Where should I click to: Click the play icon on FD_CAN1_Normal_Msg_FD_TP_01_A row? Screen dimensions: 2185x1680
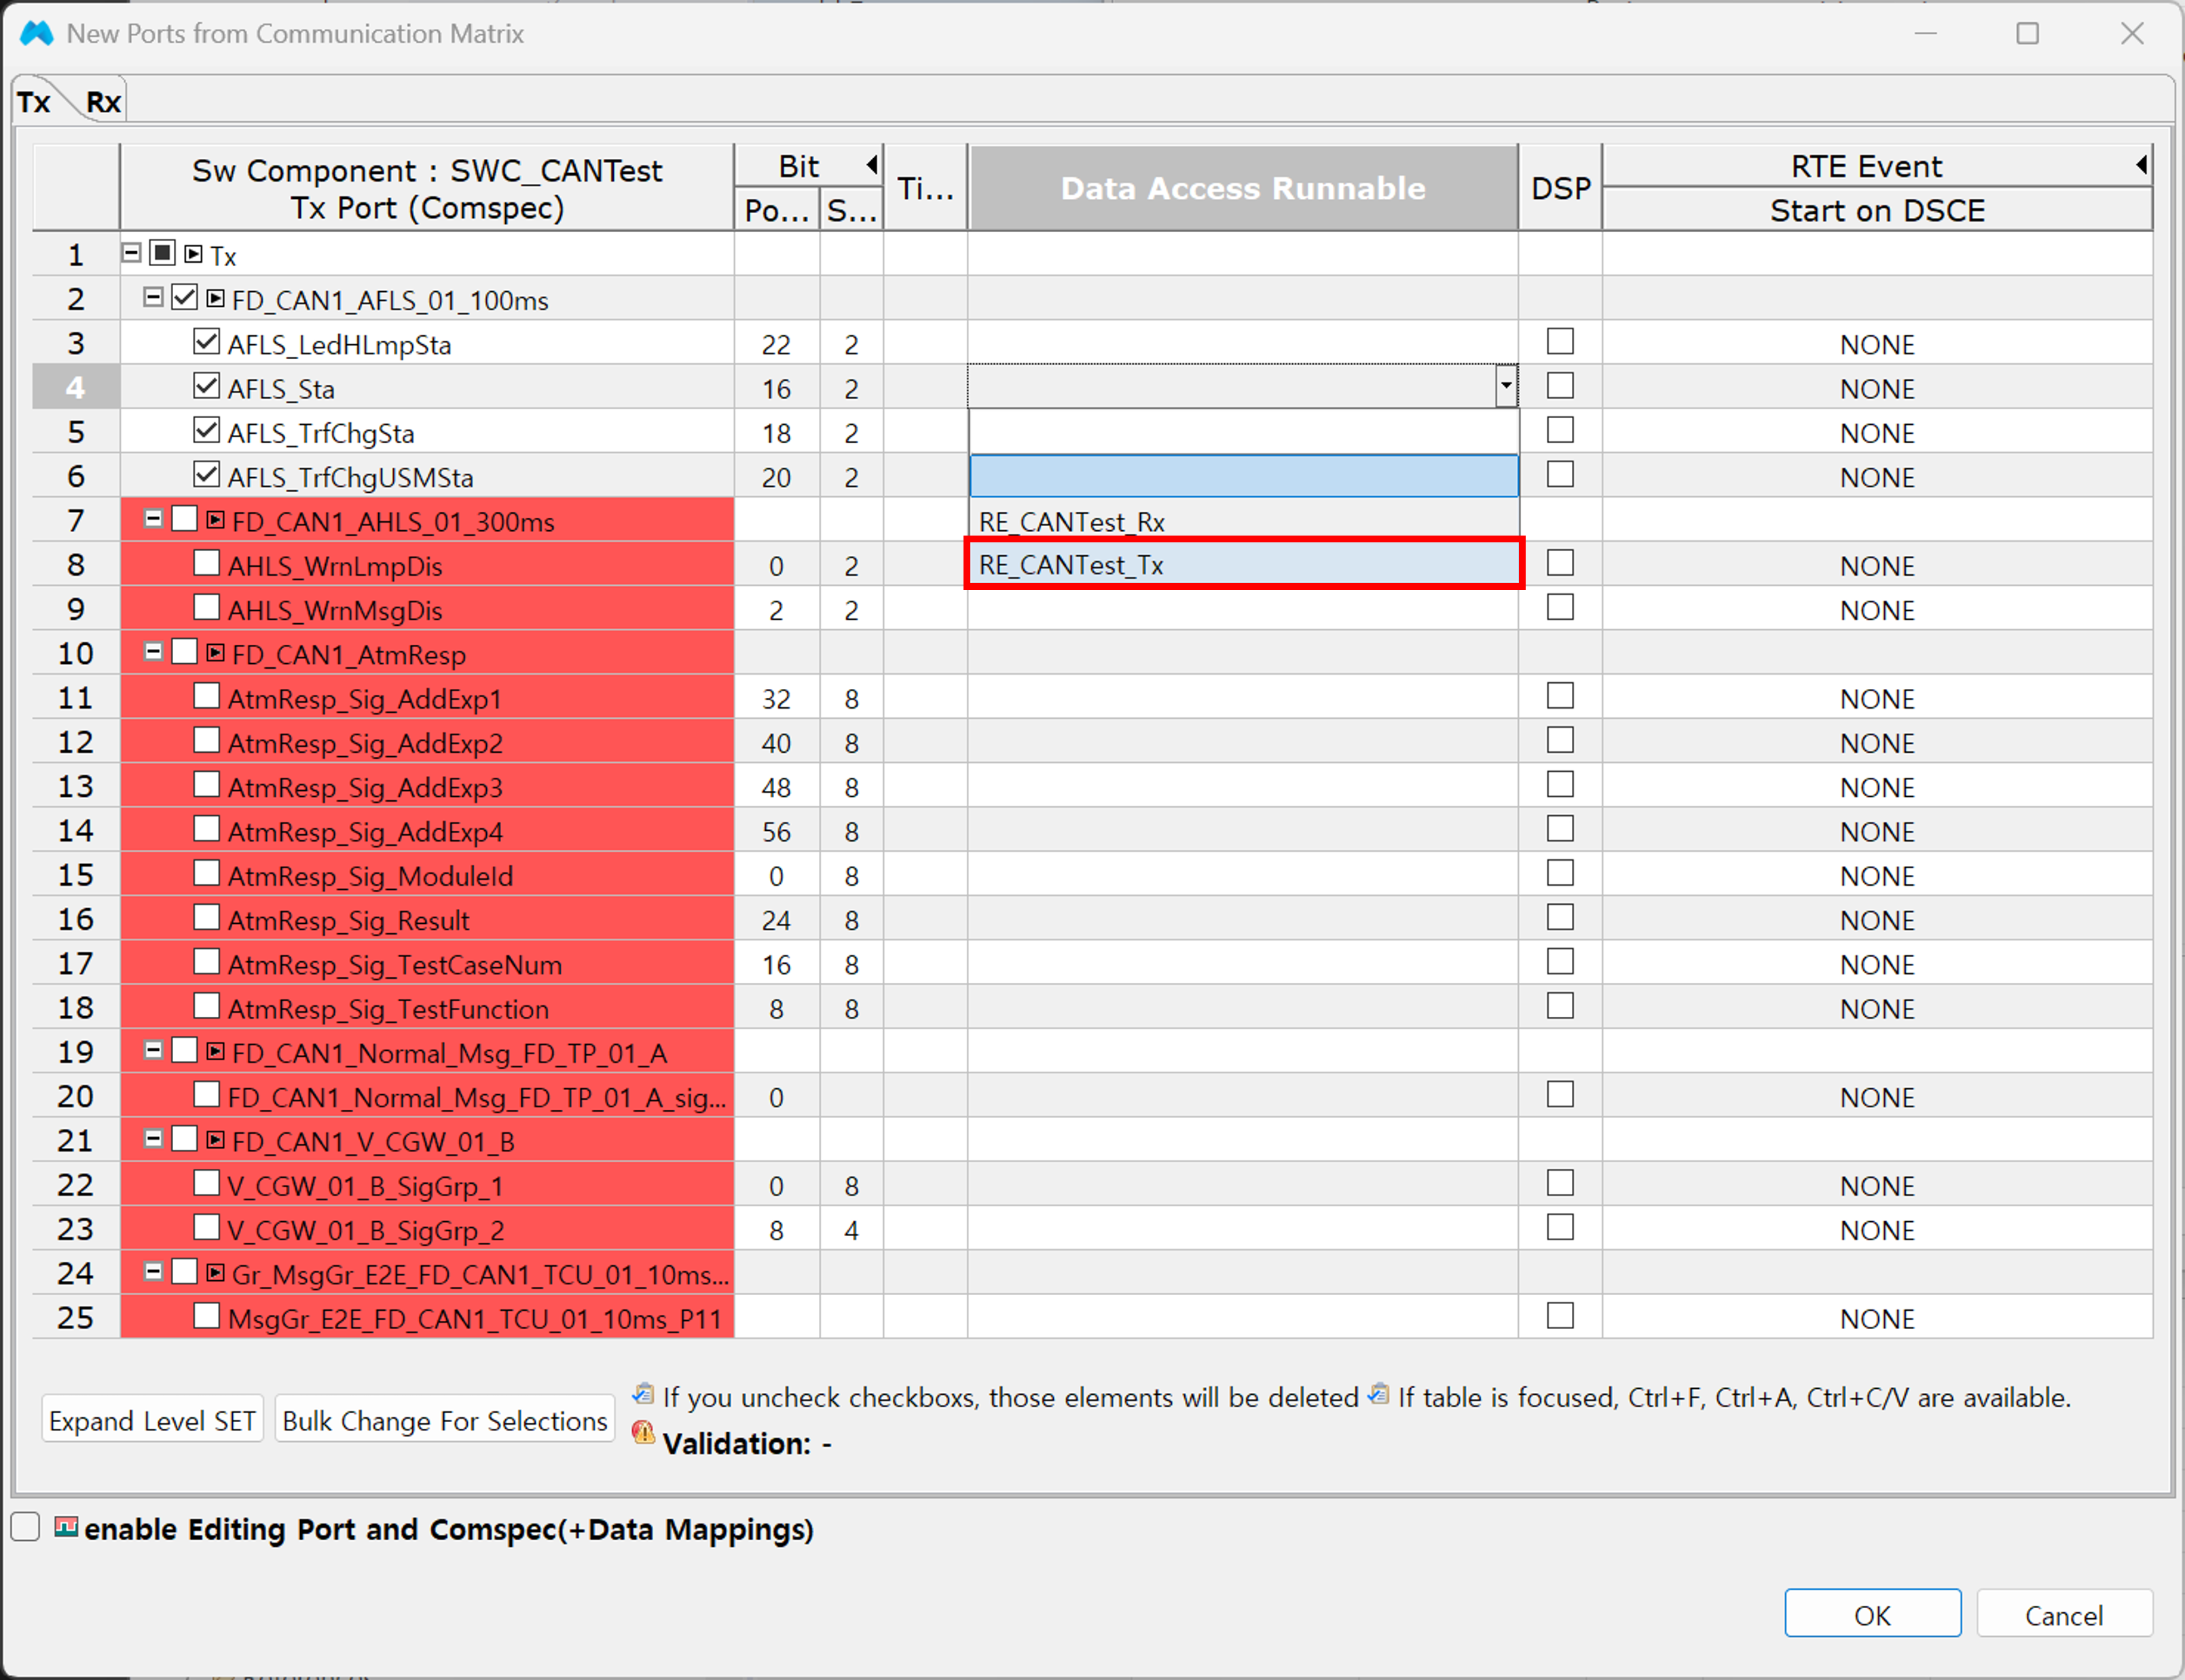pos(215,1051)
